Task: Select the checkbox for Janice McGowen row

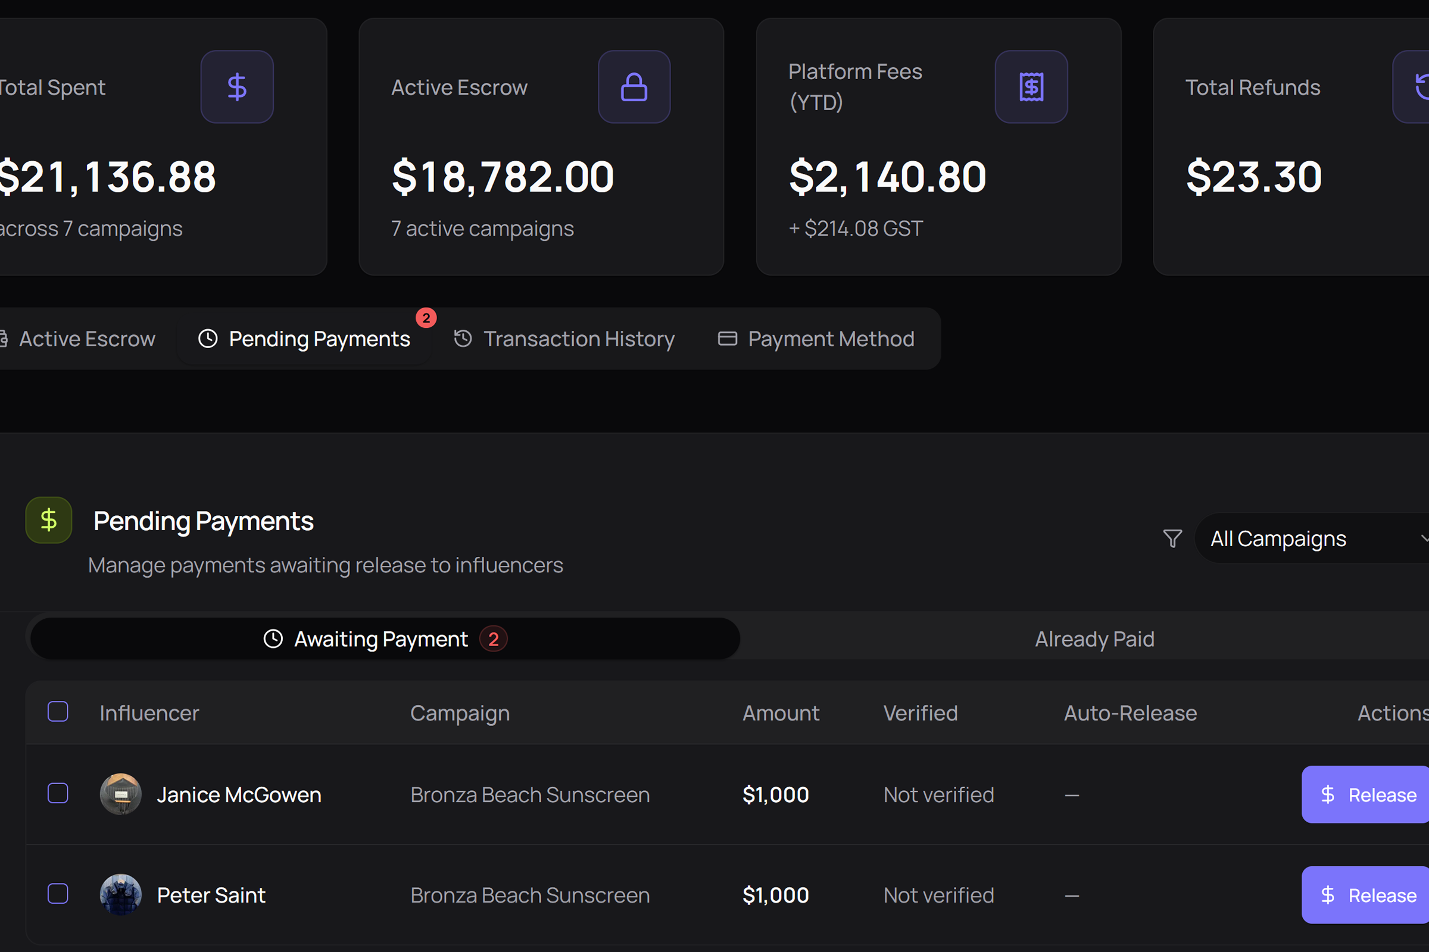Action: 58,794
